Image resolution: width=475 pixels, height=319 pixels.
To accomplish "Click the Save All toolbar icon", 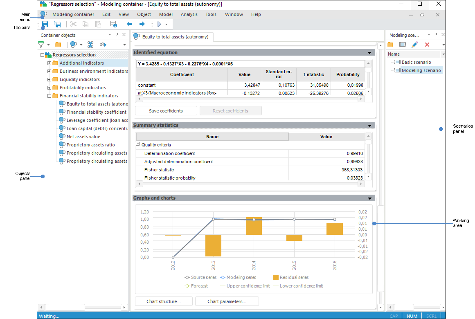I will (58, 25).
